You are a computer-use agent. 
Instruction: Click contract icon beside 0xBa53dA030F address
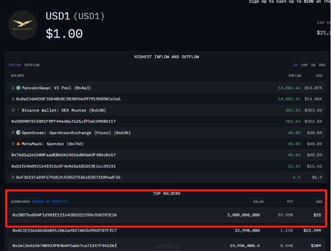(x=13, y=99)
